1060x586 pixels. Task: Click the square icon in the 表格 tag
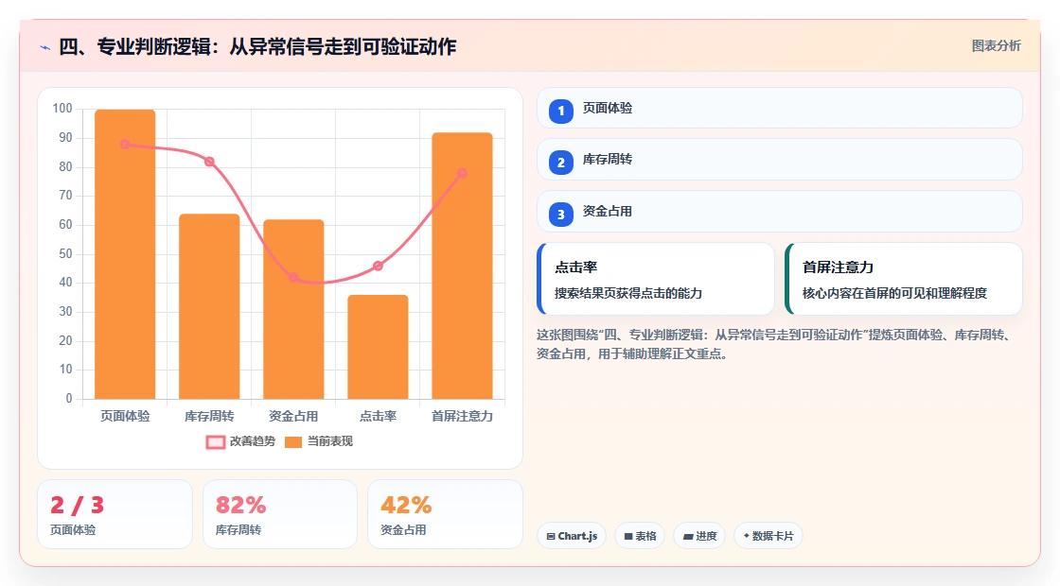(628, 536)
